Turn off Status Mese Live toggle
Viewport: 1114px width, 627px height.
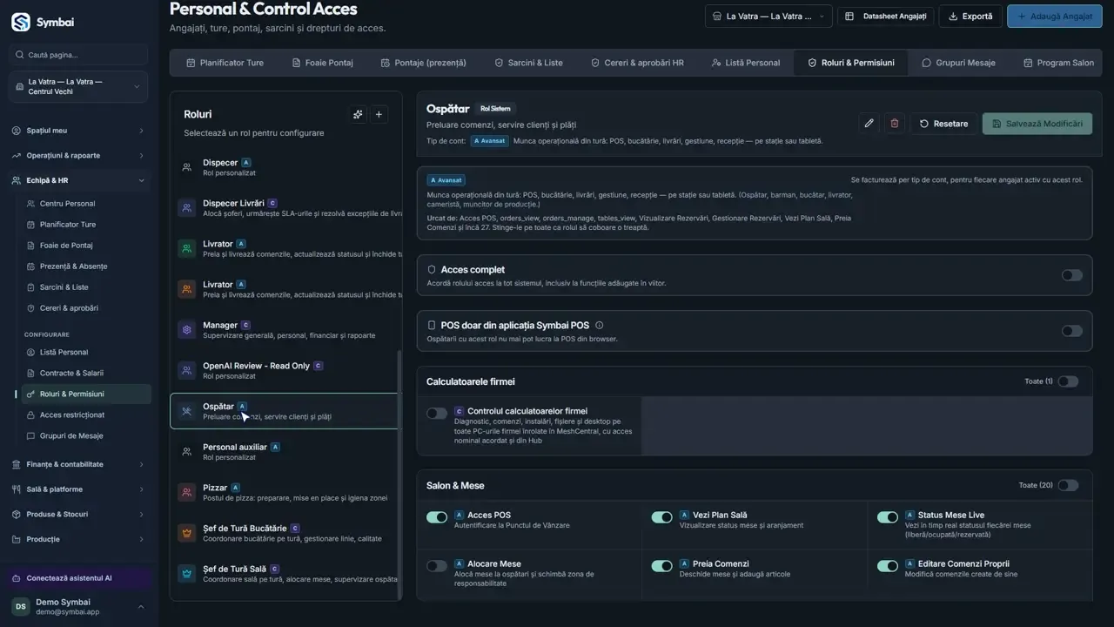coord(888,517)
